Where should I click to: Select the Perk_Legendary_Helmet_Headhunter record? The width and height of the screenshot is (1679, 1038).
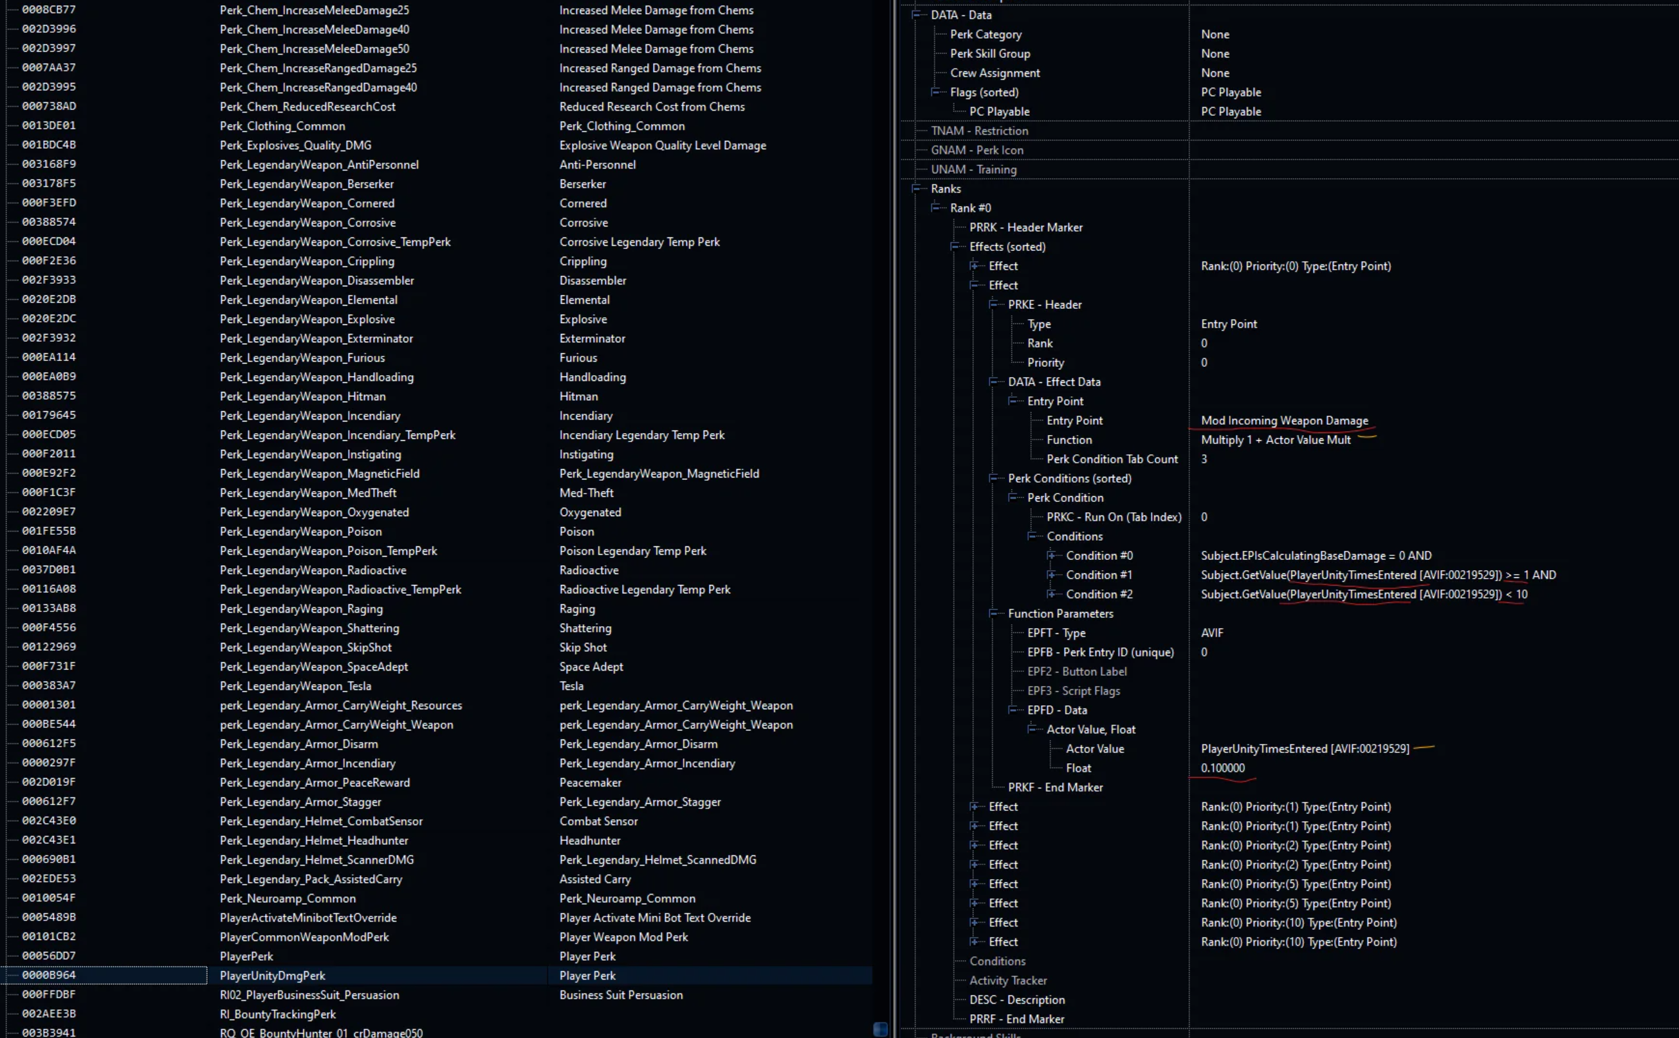(x=313, y=840)
